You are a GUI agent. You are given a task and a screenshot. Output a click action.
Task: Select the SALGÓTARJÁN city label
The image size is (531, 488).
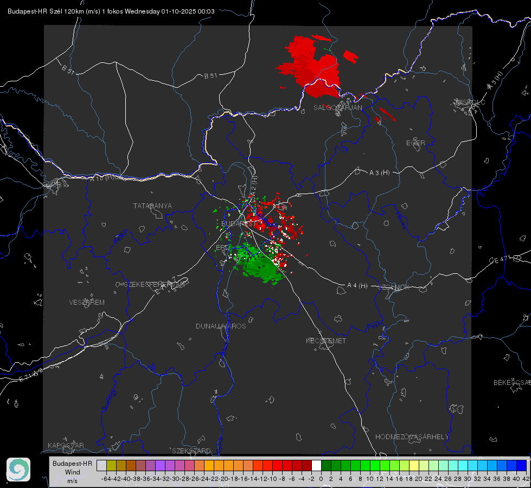click(337, 108)
